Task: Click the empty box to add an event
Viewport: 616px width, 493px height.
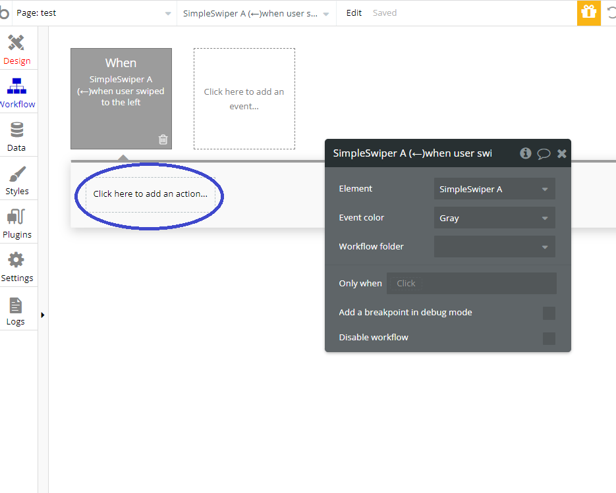Action: click(244, 99)
